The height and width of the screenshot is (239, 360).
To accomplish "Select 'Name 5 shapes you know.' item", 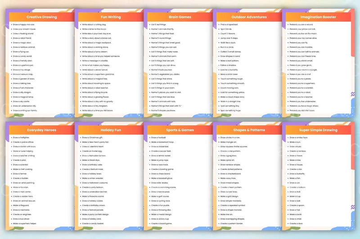I will 163,111.
